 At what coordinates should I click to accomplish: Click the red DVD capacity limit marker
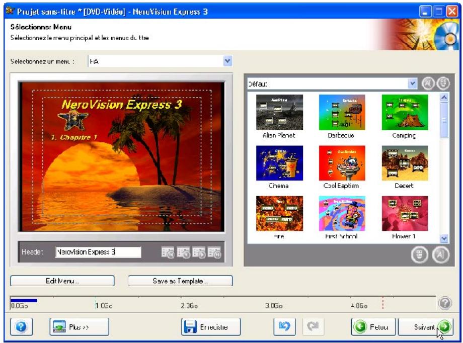383,303
